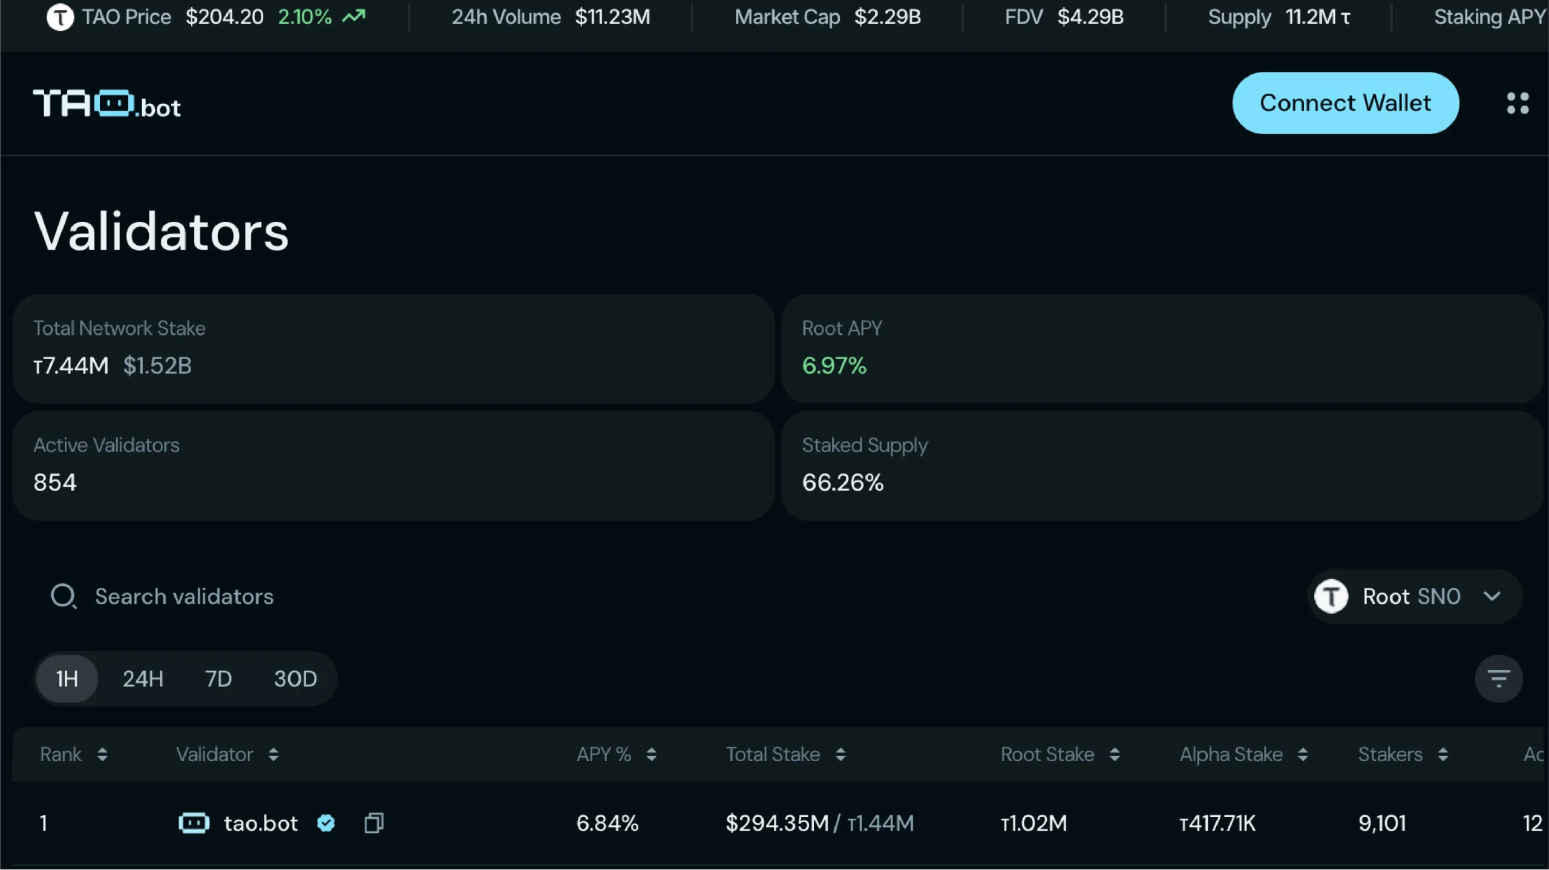1549x870 pixels.
Task: Sort table by Root Stake column
Action: tap(1115, 755)
